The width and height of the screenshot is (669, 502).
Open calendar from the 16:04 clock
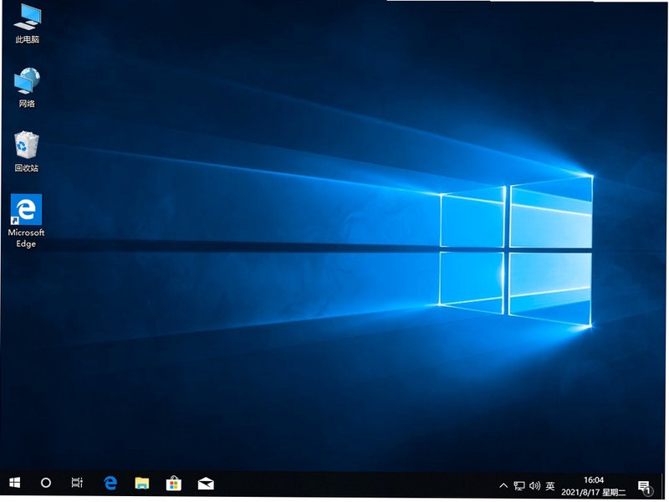594,486
